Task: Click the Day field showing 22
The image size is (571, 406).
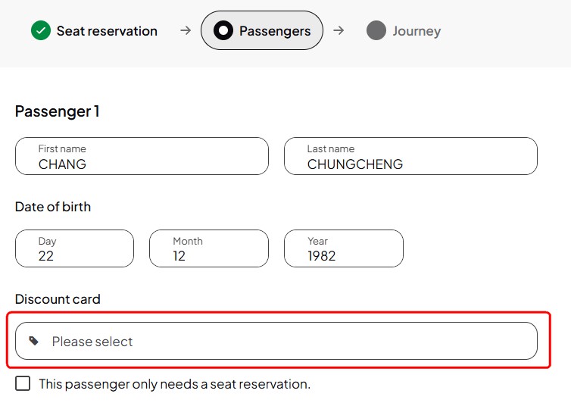Action: point(75,248)
